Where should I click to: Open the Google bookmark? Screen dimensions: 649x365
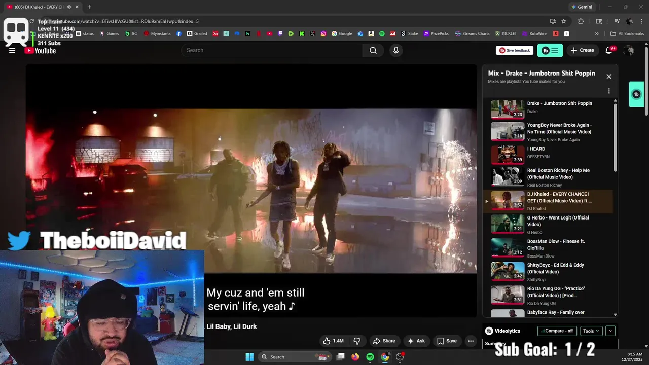click(342, 34)
